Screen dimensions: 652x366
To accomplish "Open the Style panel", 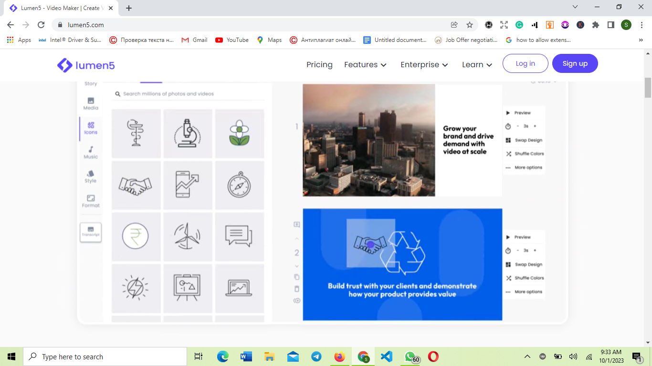I will (x=91, y=177).
